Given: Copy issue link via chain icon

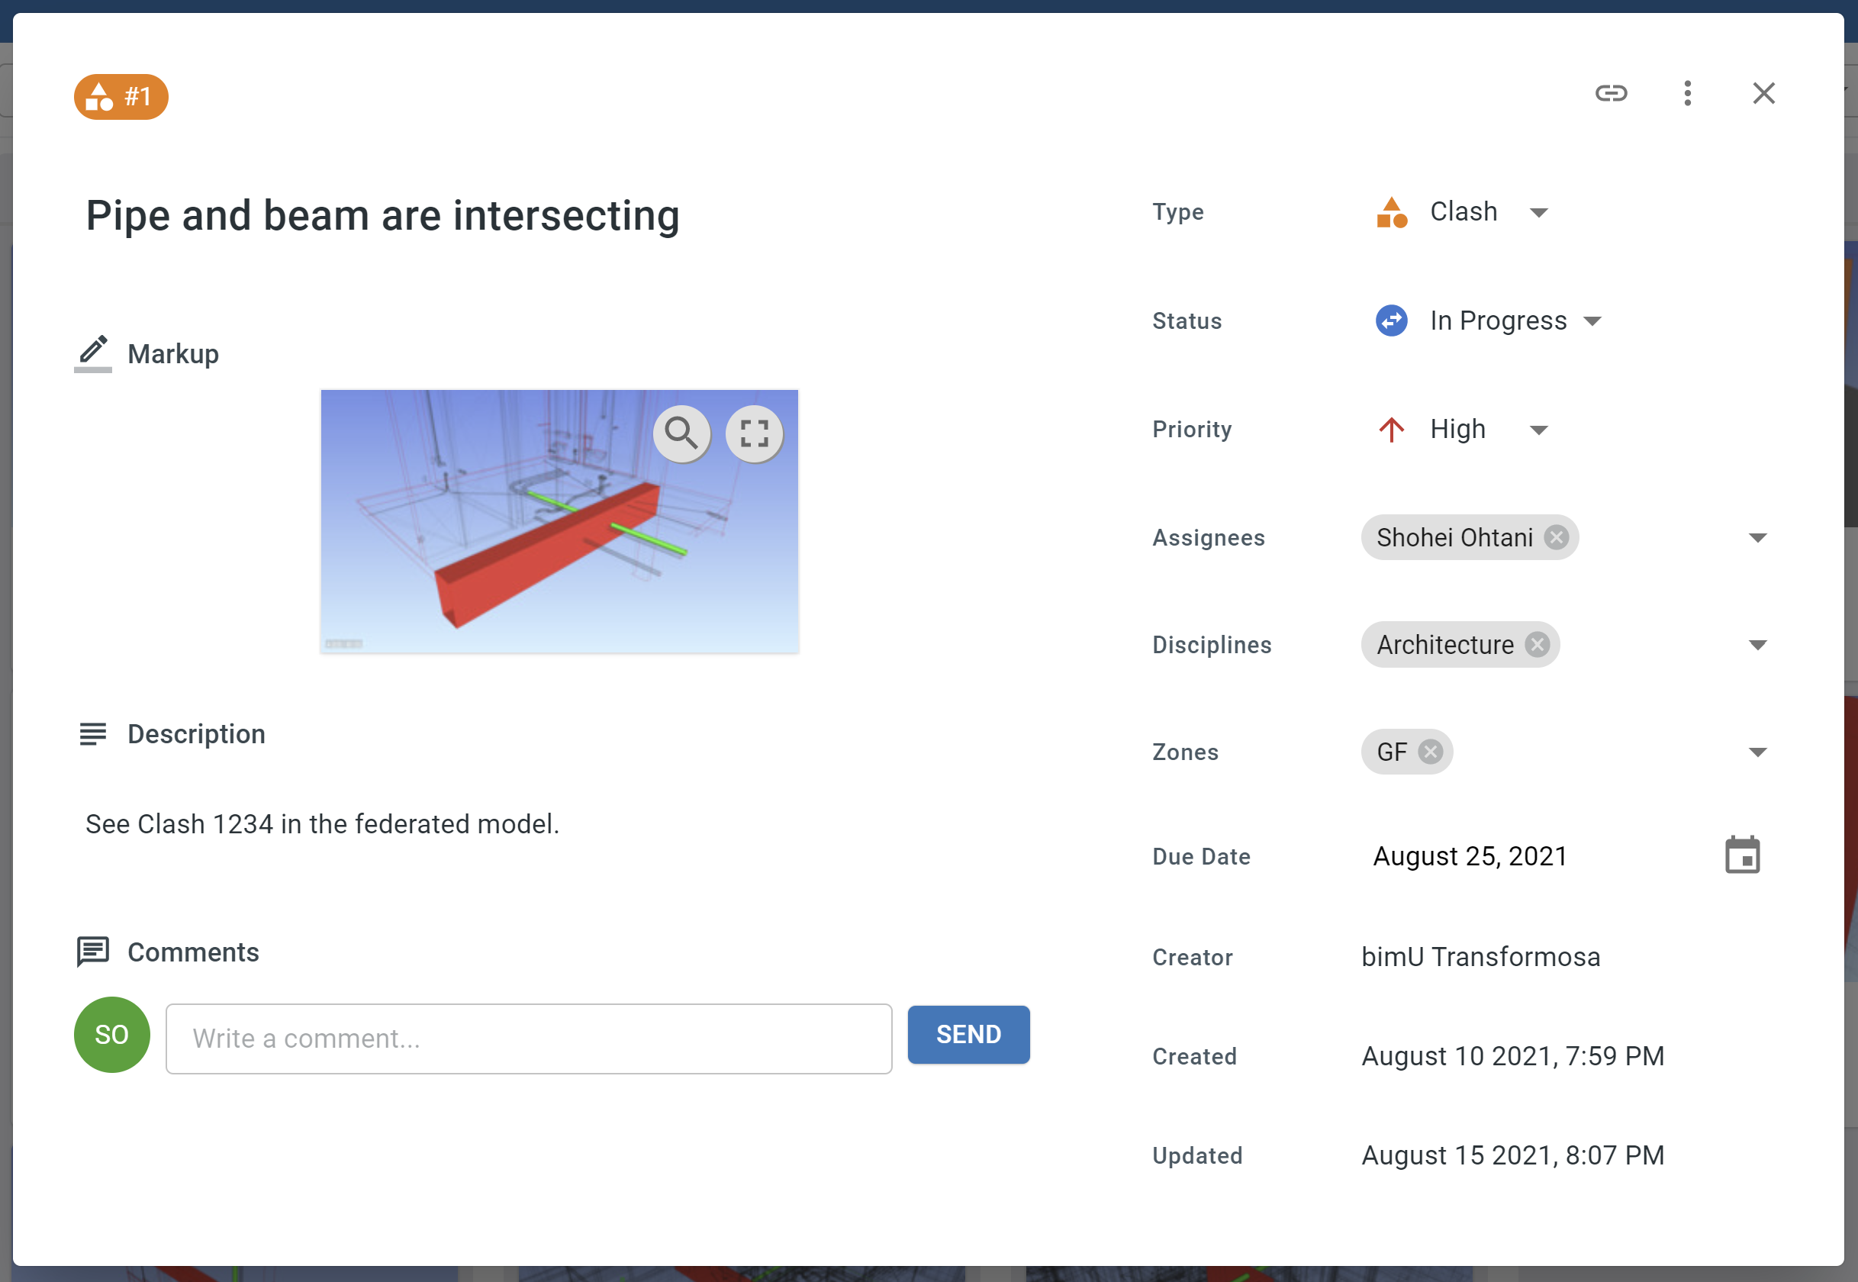Looking at the screenshot, I should click(1611, 93).
